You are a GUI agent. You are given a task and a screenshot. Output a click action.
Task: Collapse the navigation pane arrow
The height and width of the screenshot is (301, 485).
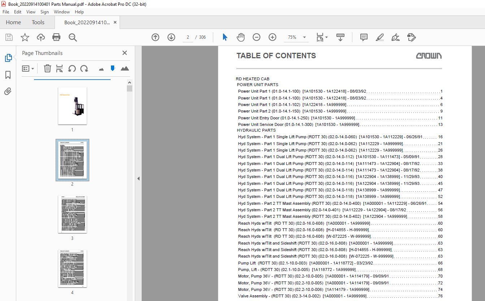(138, 178)
